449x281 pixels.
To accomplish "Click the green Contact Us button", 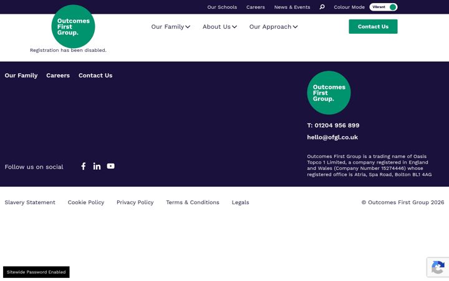I will (x=373, y=26).
